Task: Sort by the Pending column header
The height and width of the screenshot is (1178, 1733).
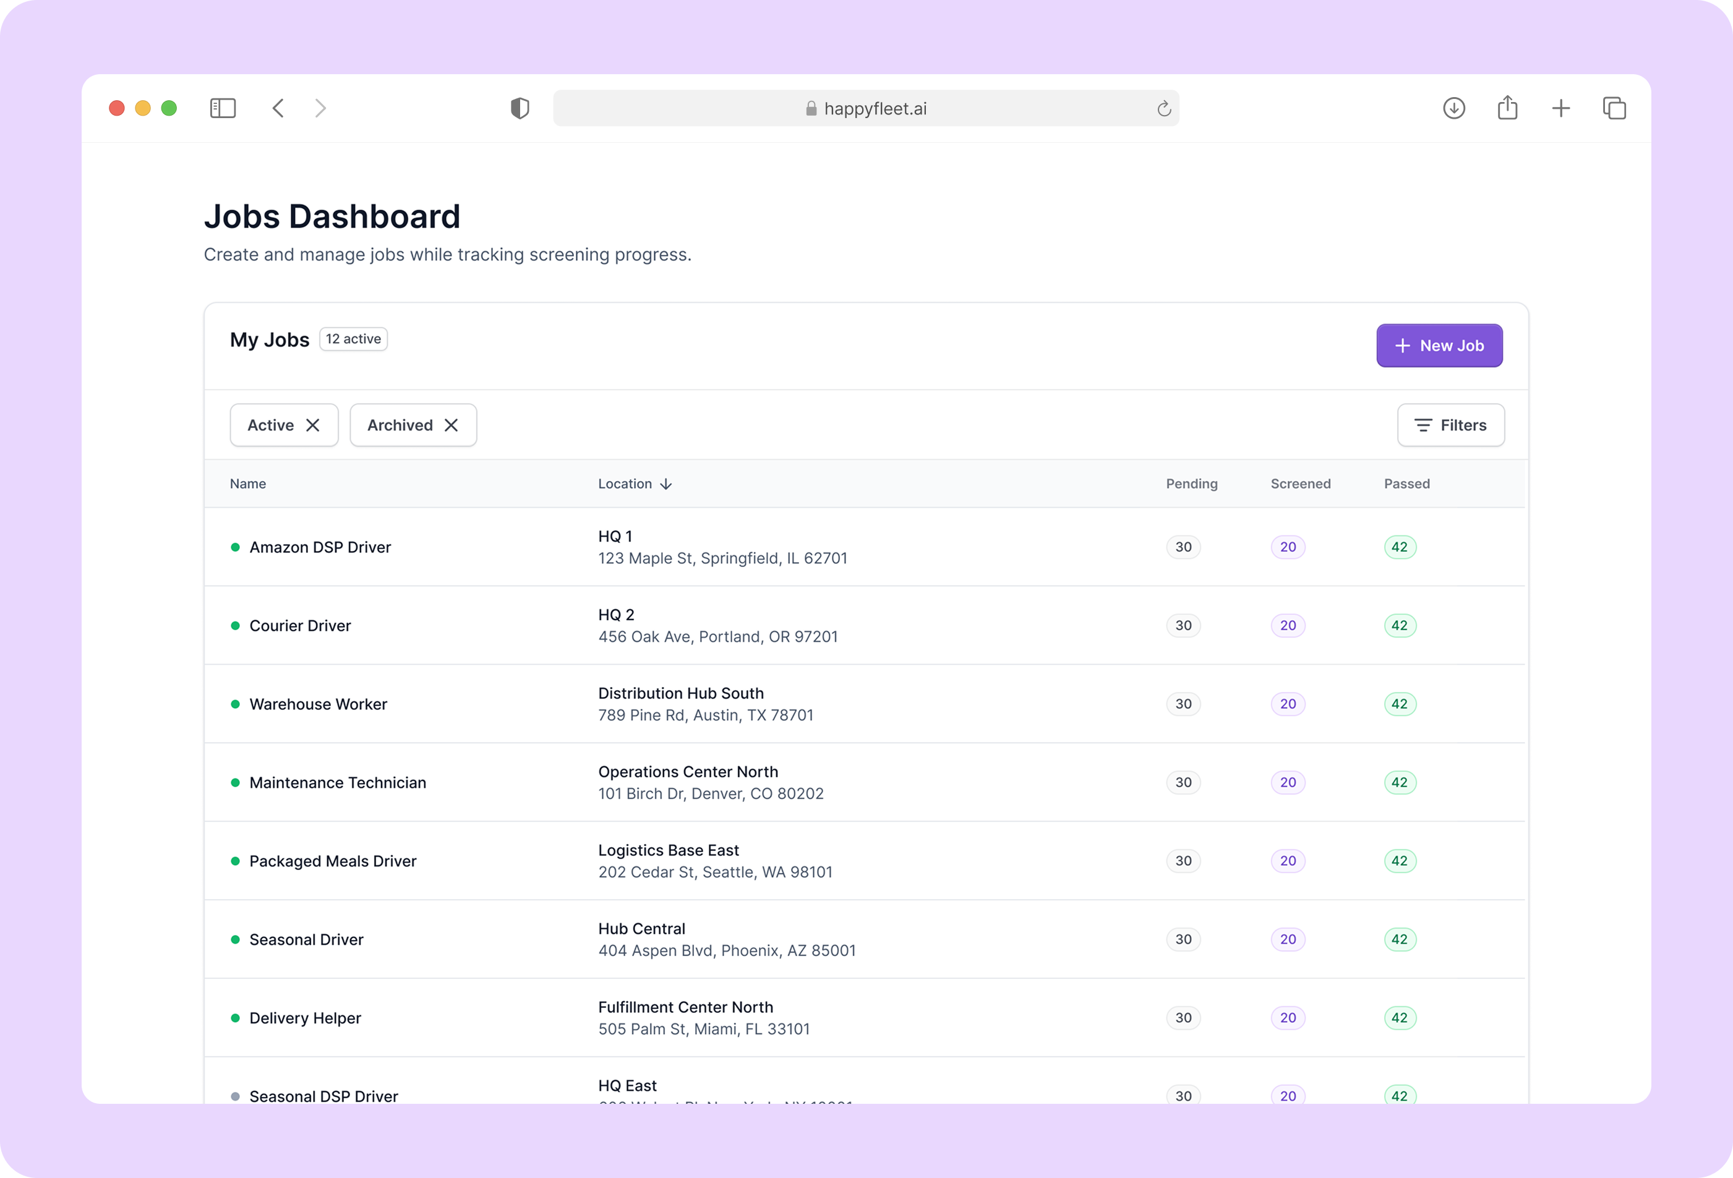Action: click(1191, 484)
